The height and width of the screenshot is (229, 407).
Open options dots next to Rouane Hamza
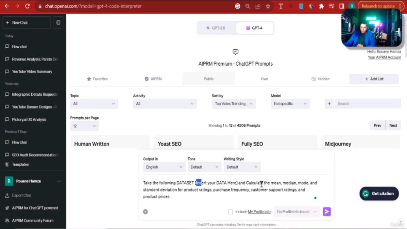click(x=59, y=181)
